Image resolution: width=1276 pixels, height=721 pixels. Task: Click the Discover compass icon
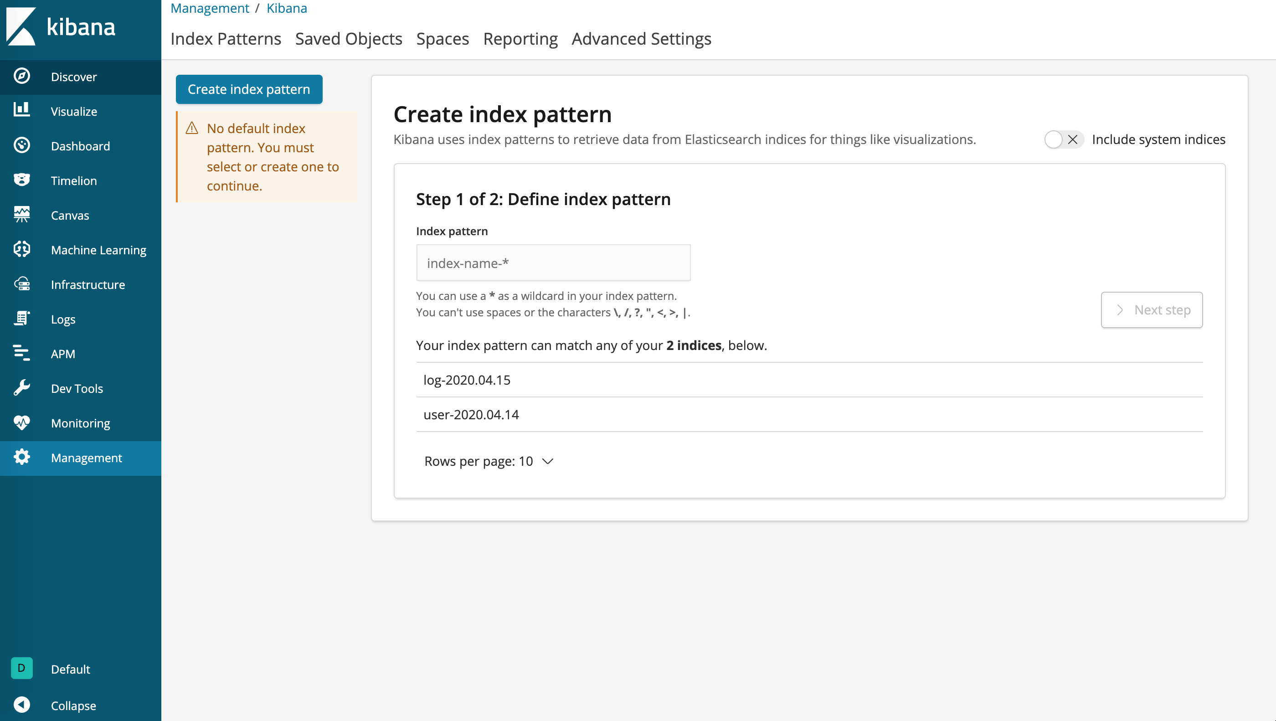tap(22, 76)
